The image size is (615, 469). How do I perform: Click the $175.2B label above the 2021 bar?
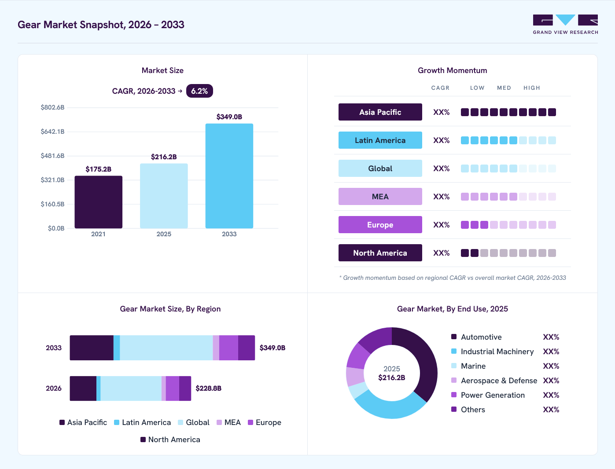[x=99, y=169]
